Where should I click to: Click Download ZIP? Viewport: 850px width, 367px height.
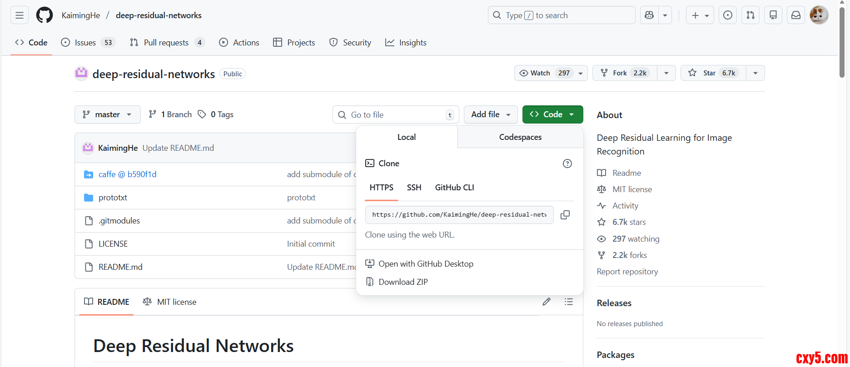click(403, 282)
